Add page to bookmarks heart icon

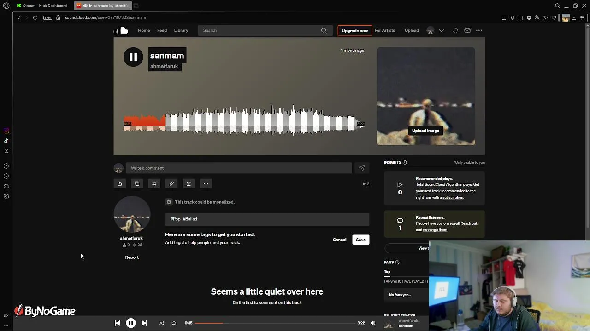(554, 17)
